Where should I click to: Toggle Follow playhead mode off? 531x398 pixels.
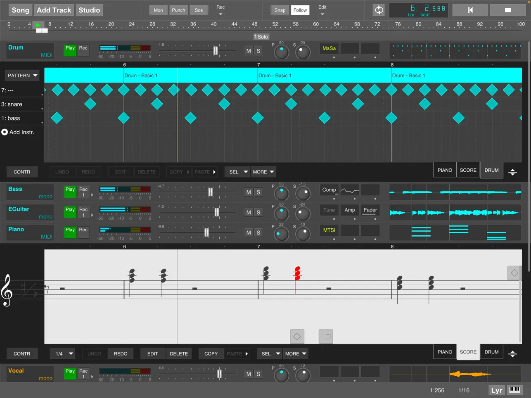pos(300,10)
